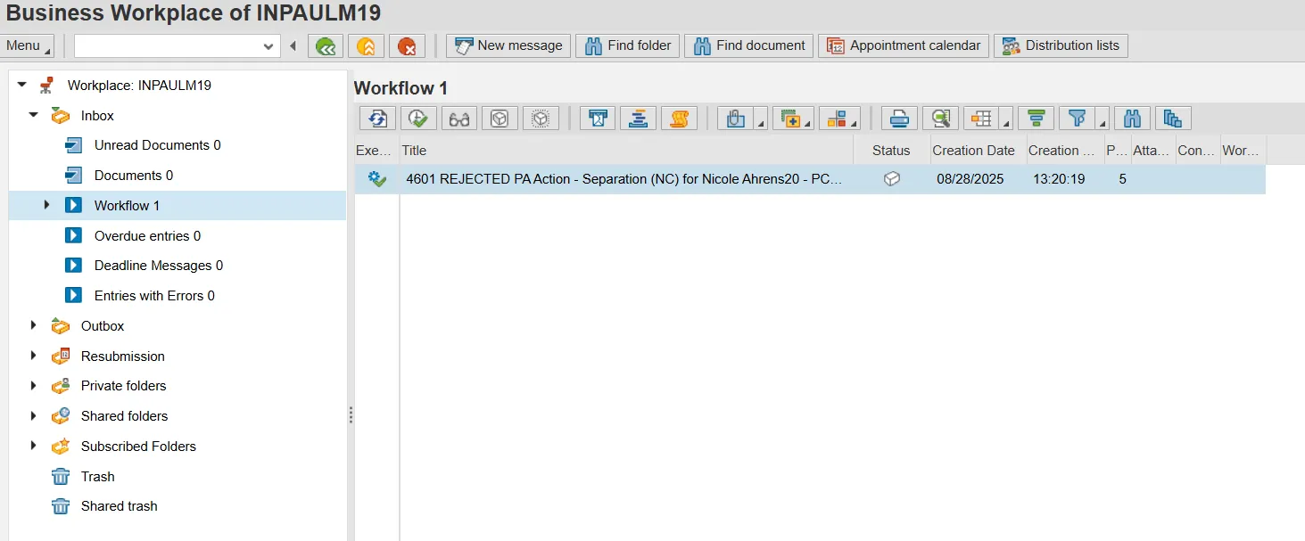1305x541 pixels.
Task: Click the execute gear icon in workflow row
Action: coord(377,179)
